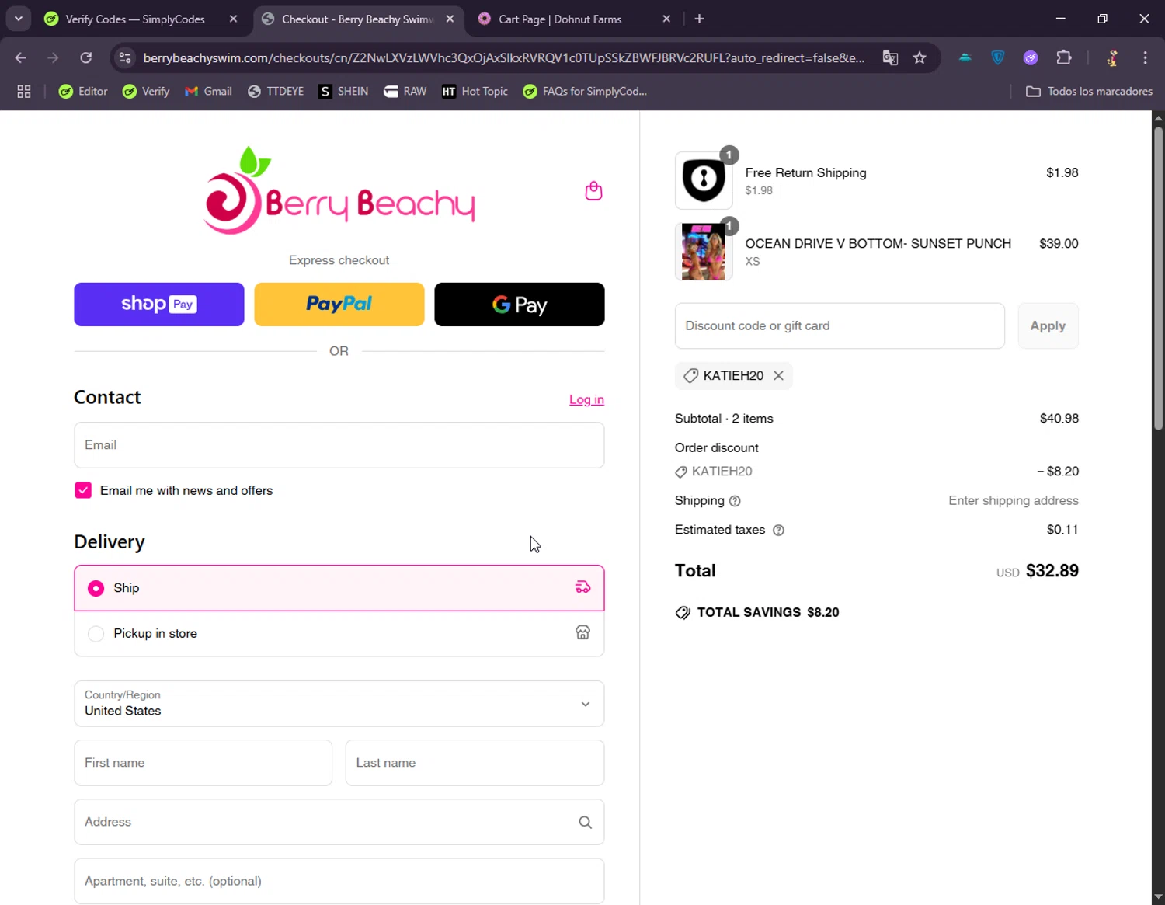Open the translate page icon
The height and width of the screenshot is (905, 1165).
tap(890, 57)
